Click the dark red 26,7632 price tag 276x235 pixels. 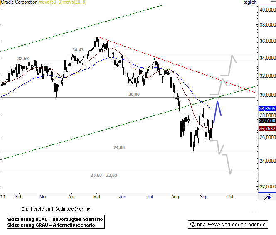[267, 129]
